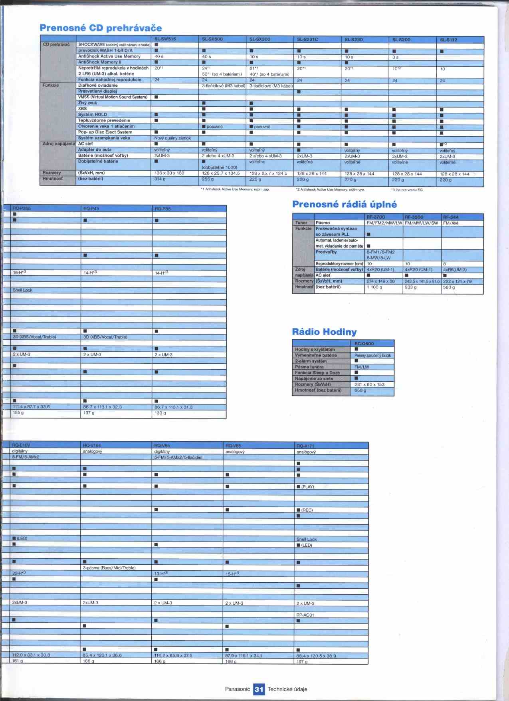Click the page number 31 in the footer
This screenshot has width=509, height=701.
tap(259, 689)
